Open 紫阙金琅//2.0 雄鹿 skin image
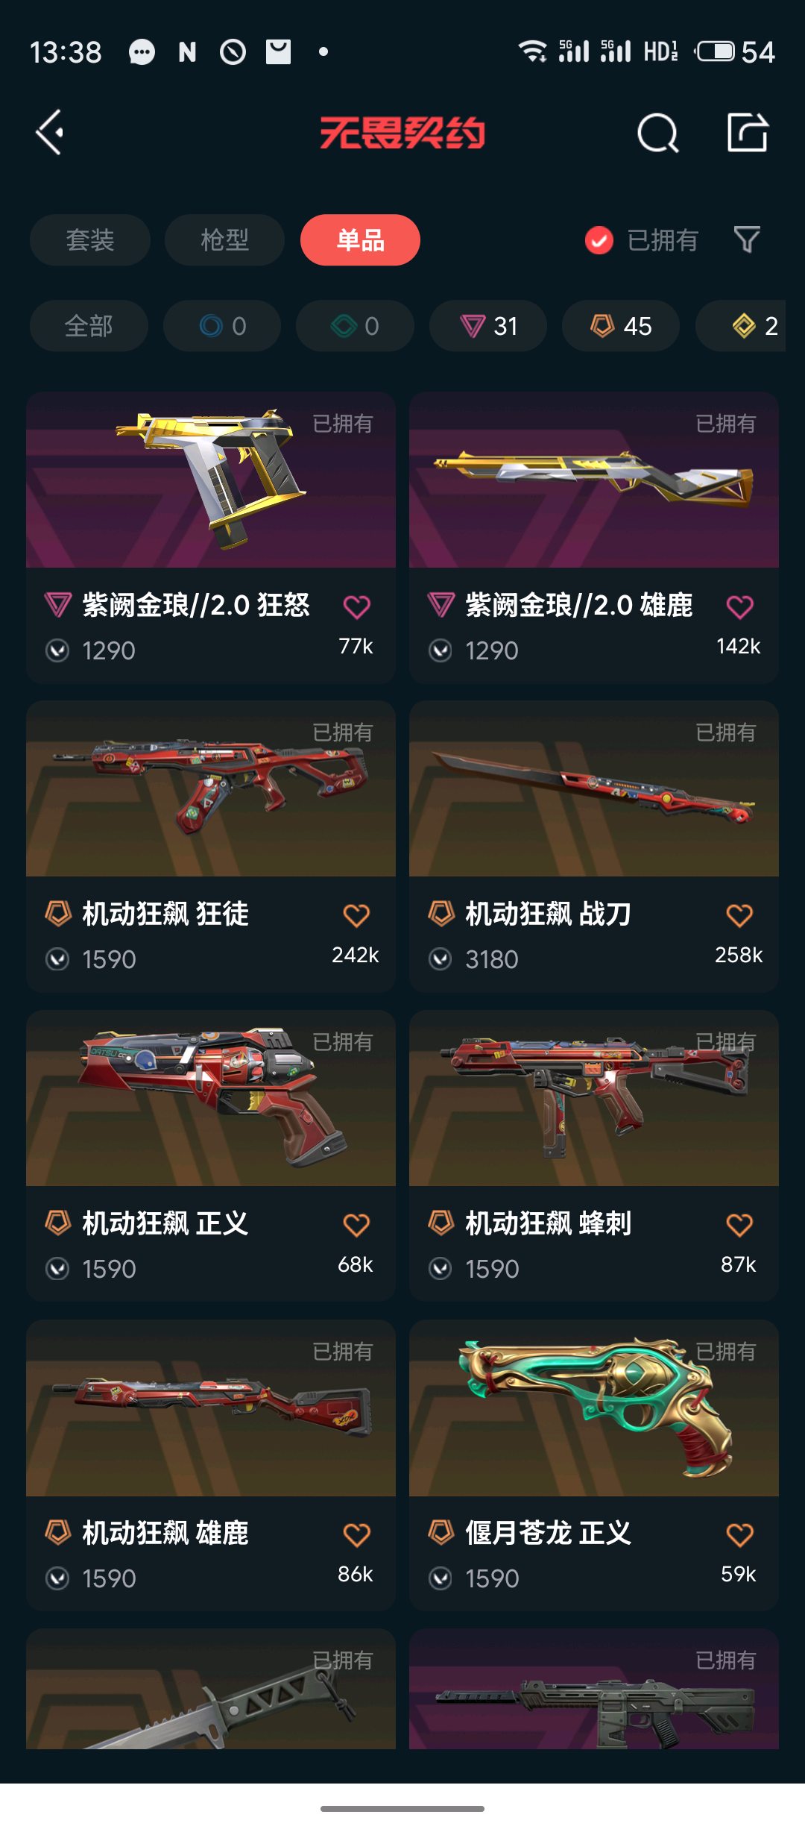805x1835 pixels. [594, 480]
